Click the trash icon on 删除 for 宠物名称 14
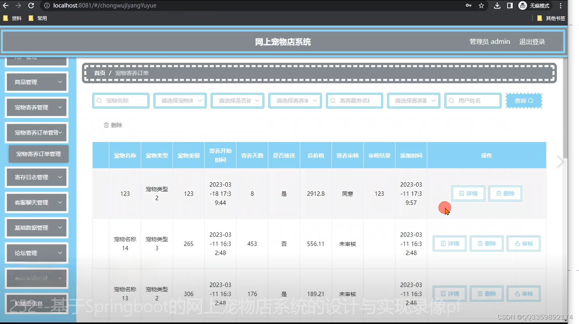Image resolution: width=579 pixels, height=324 pixels. coord(480,244)
